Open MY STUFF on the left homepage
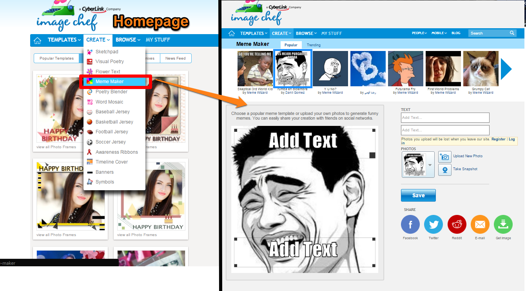 (x=158, y=40)
